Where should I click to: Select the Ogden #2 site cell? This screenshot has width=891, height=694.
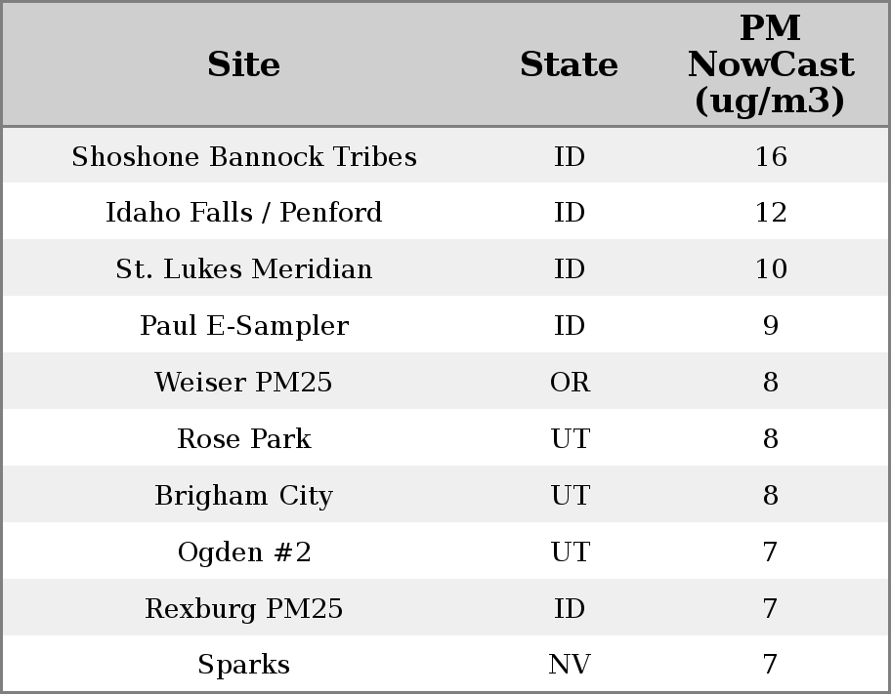(x=244, y=552)
